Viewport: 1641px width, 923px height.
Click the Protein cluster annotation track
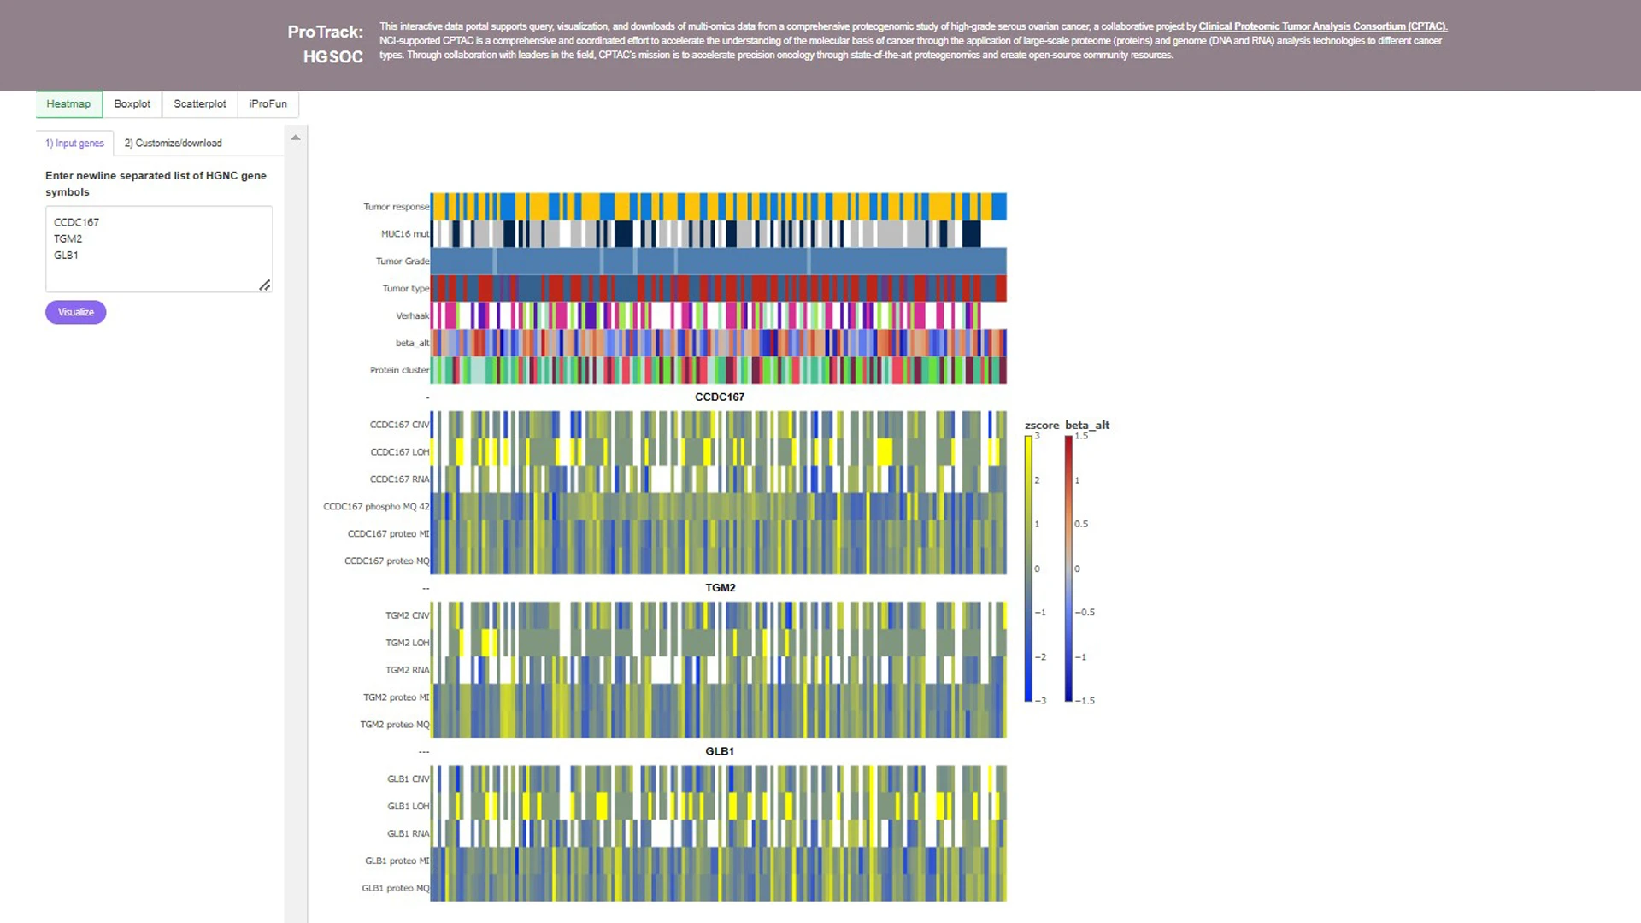[x=718, y=370]
